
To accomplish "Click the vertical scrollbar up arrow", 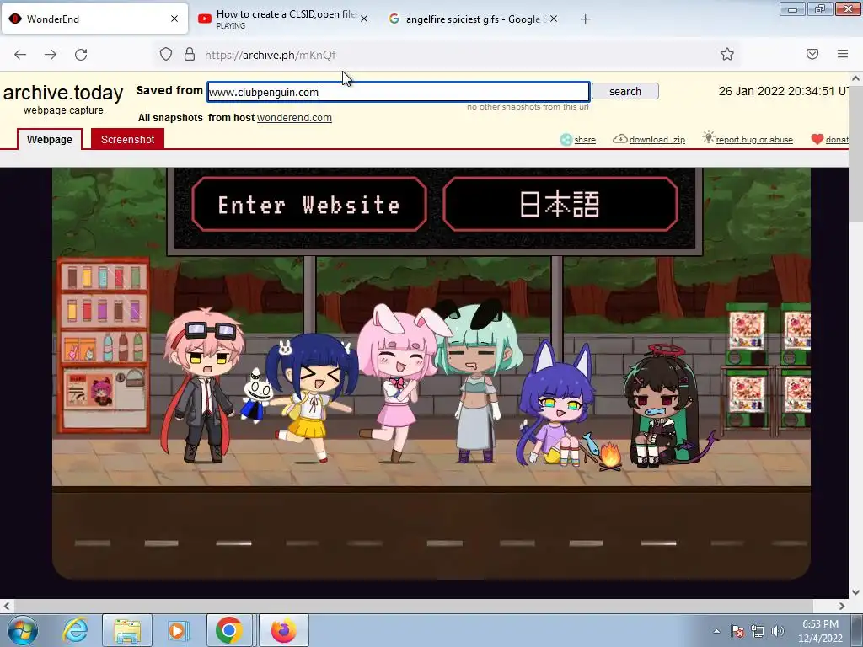I will (x=855, y=78).
